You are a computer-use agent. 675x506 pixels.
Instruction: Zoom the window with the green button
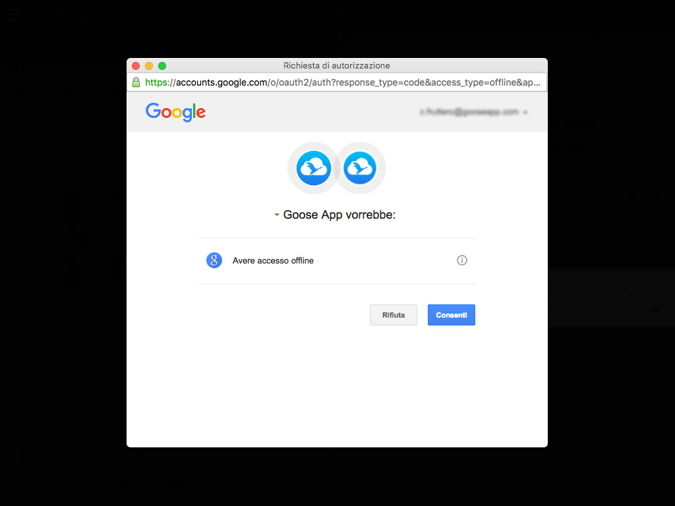pyautogui.click(x=162, y=66)
